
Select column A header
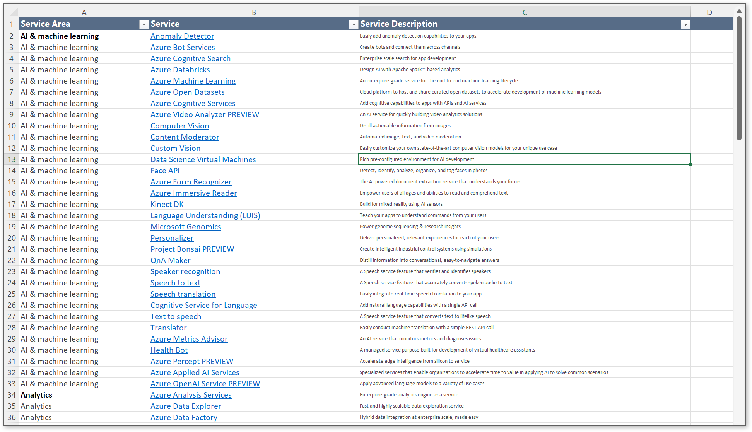pyautogui.click(x=84, y=12)
